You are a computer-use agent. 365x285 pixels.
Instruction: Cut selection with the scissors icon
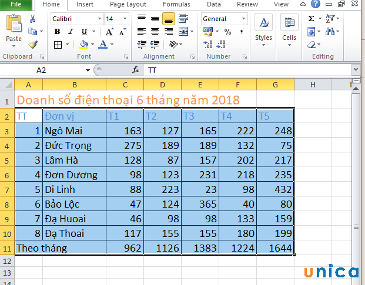coord(32,19)
